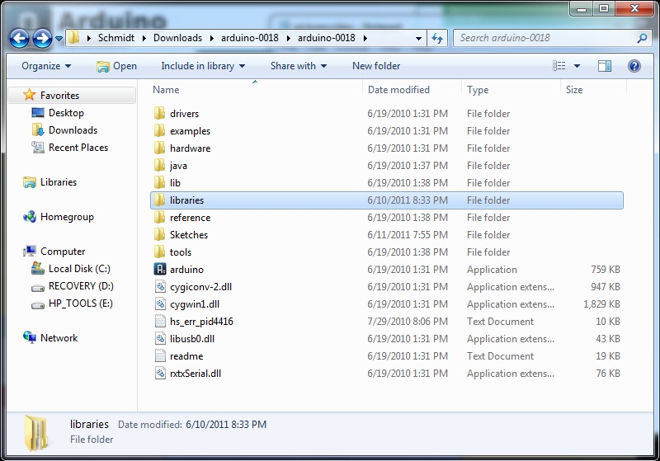Click the 1,829 KB size of cygwin1.dll
Screen dimensions: 660x461
coord(601,304)
